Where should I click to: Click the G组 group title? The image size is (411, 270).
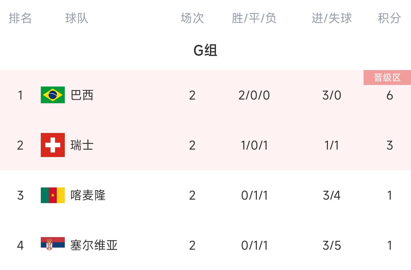coord(205,50)
